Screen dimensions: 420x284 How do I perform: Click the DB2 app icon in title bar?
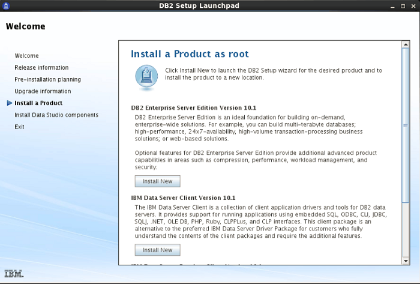6,5
